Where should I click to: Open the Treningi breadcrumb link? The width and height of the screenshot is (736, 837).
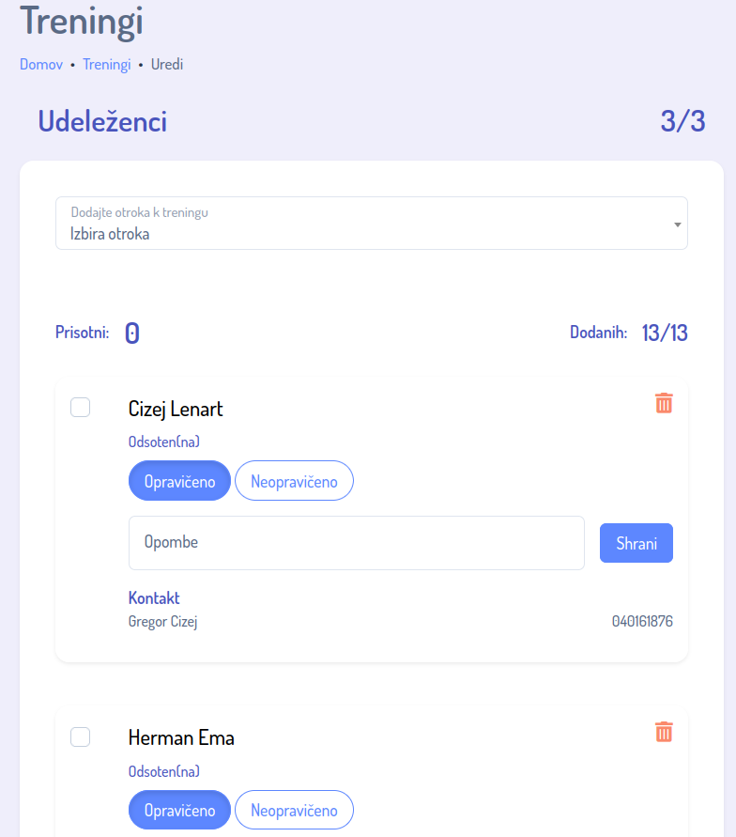pos(106,65)
